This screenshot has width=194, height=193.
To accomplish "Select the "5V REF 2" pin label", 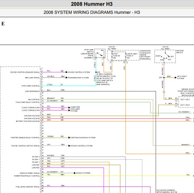I will [x=36, y=157].
